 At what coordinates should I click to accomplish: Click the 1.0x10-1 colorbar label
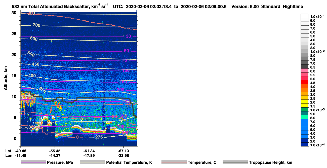317,16
